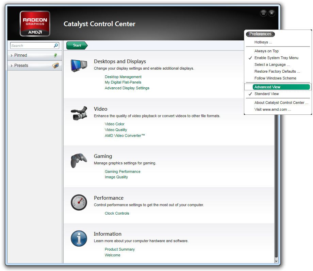Viewport: 313px width, 271px height.
Task: Click the Presets camera icon
Action: pos(56,65)
